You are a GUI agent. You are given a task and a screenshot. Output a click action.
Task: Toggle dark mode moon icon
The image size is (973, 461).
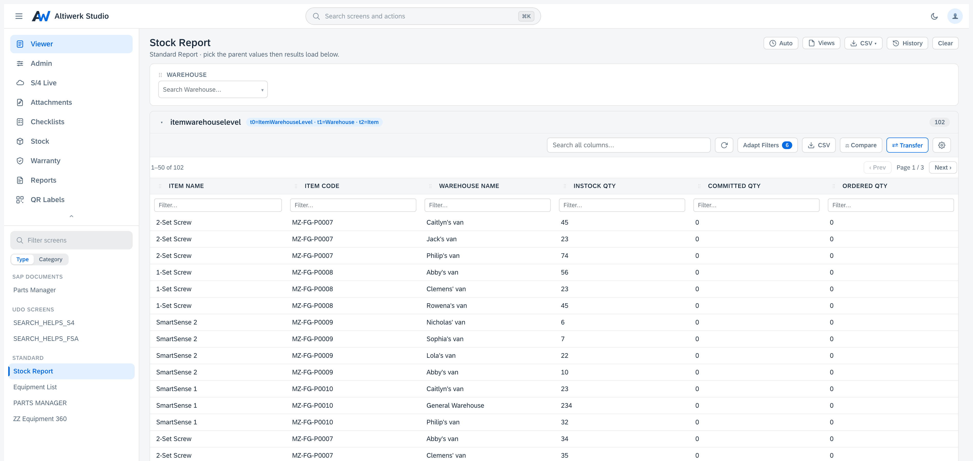(934, 16)
